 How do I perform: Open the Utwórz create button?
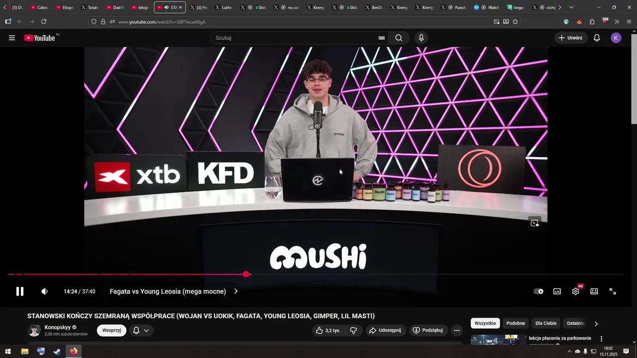571,38
